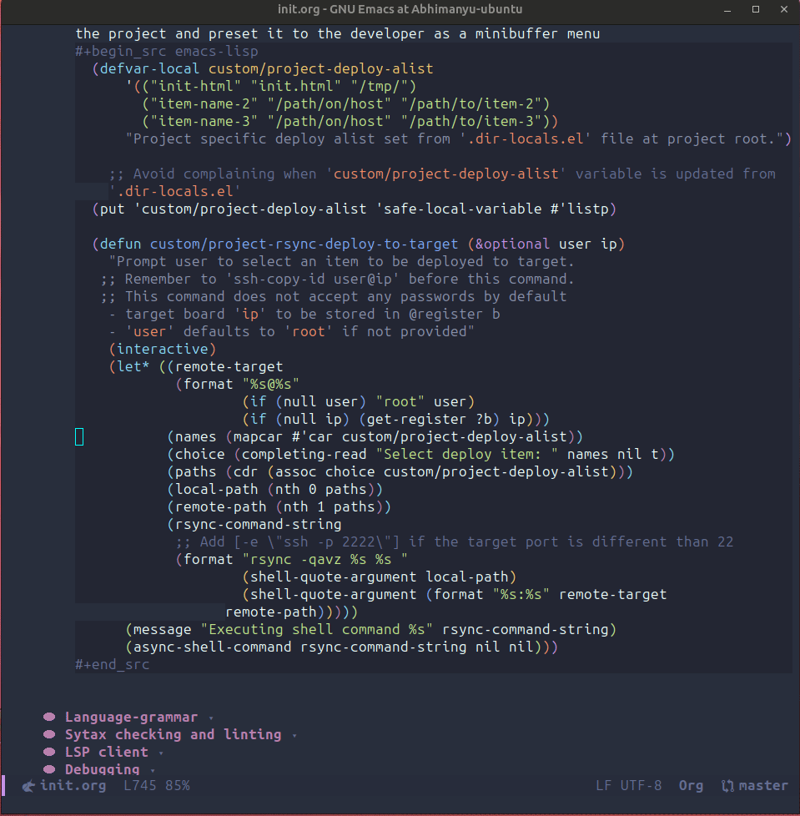Screen dimensions: 800x816
Task: Click the Org major mode indicator
Action: click(691, 786)
